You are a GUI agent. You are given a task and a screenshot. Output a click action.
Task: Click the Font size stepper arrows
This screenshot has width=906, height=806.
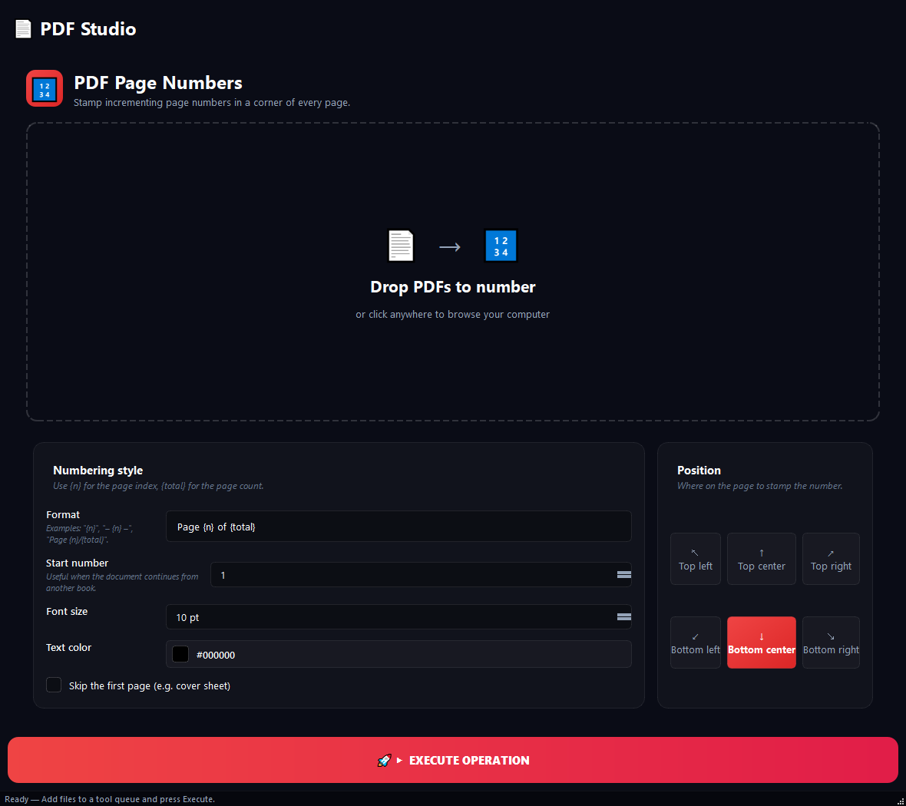click(x=624, y=617)
